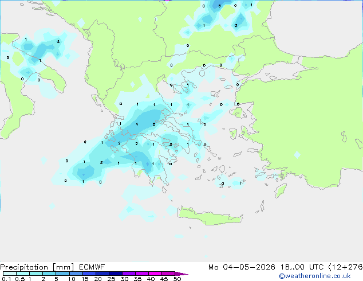363x281 pixels.
Task: Click the 20–25 mm legend color box
Action: (102, 274)
